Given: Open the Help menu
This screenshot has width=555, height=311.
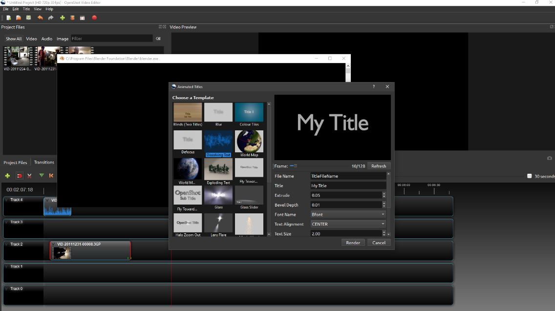Looking at the screenshot, I should [x=49, y=9].
